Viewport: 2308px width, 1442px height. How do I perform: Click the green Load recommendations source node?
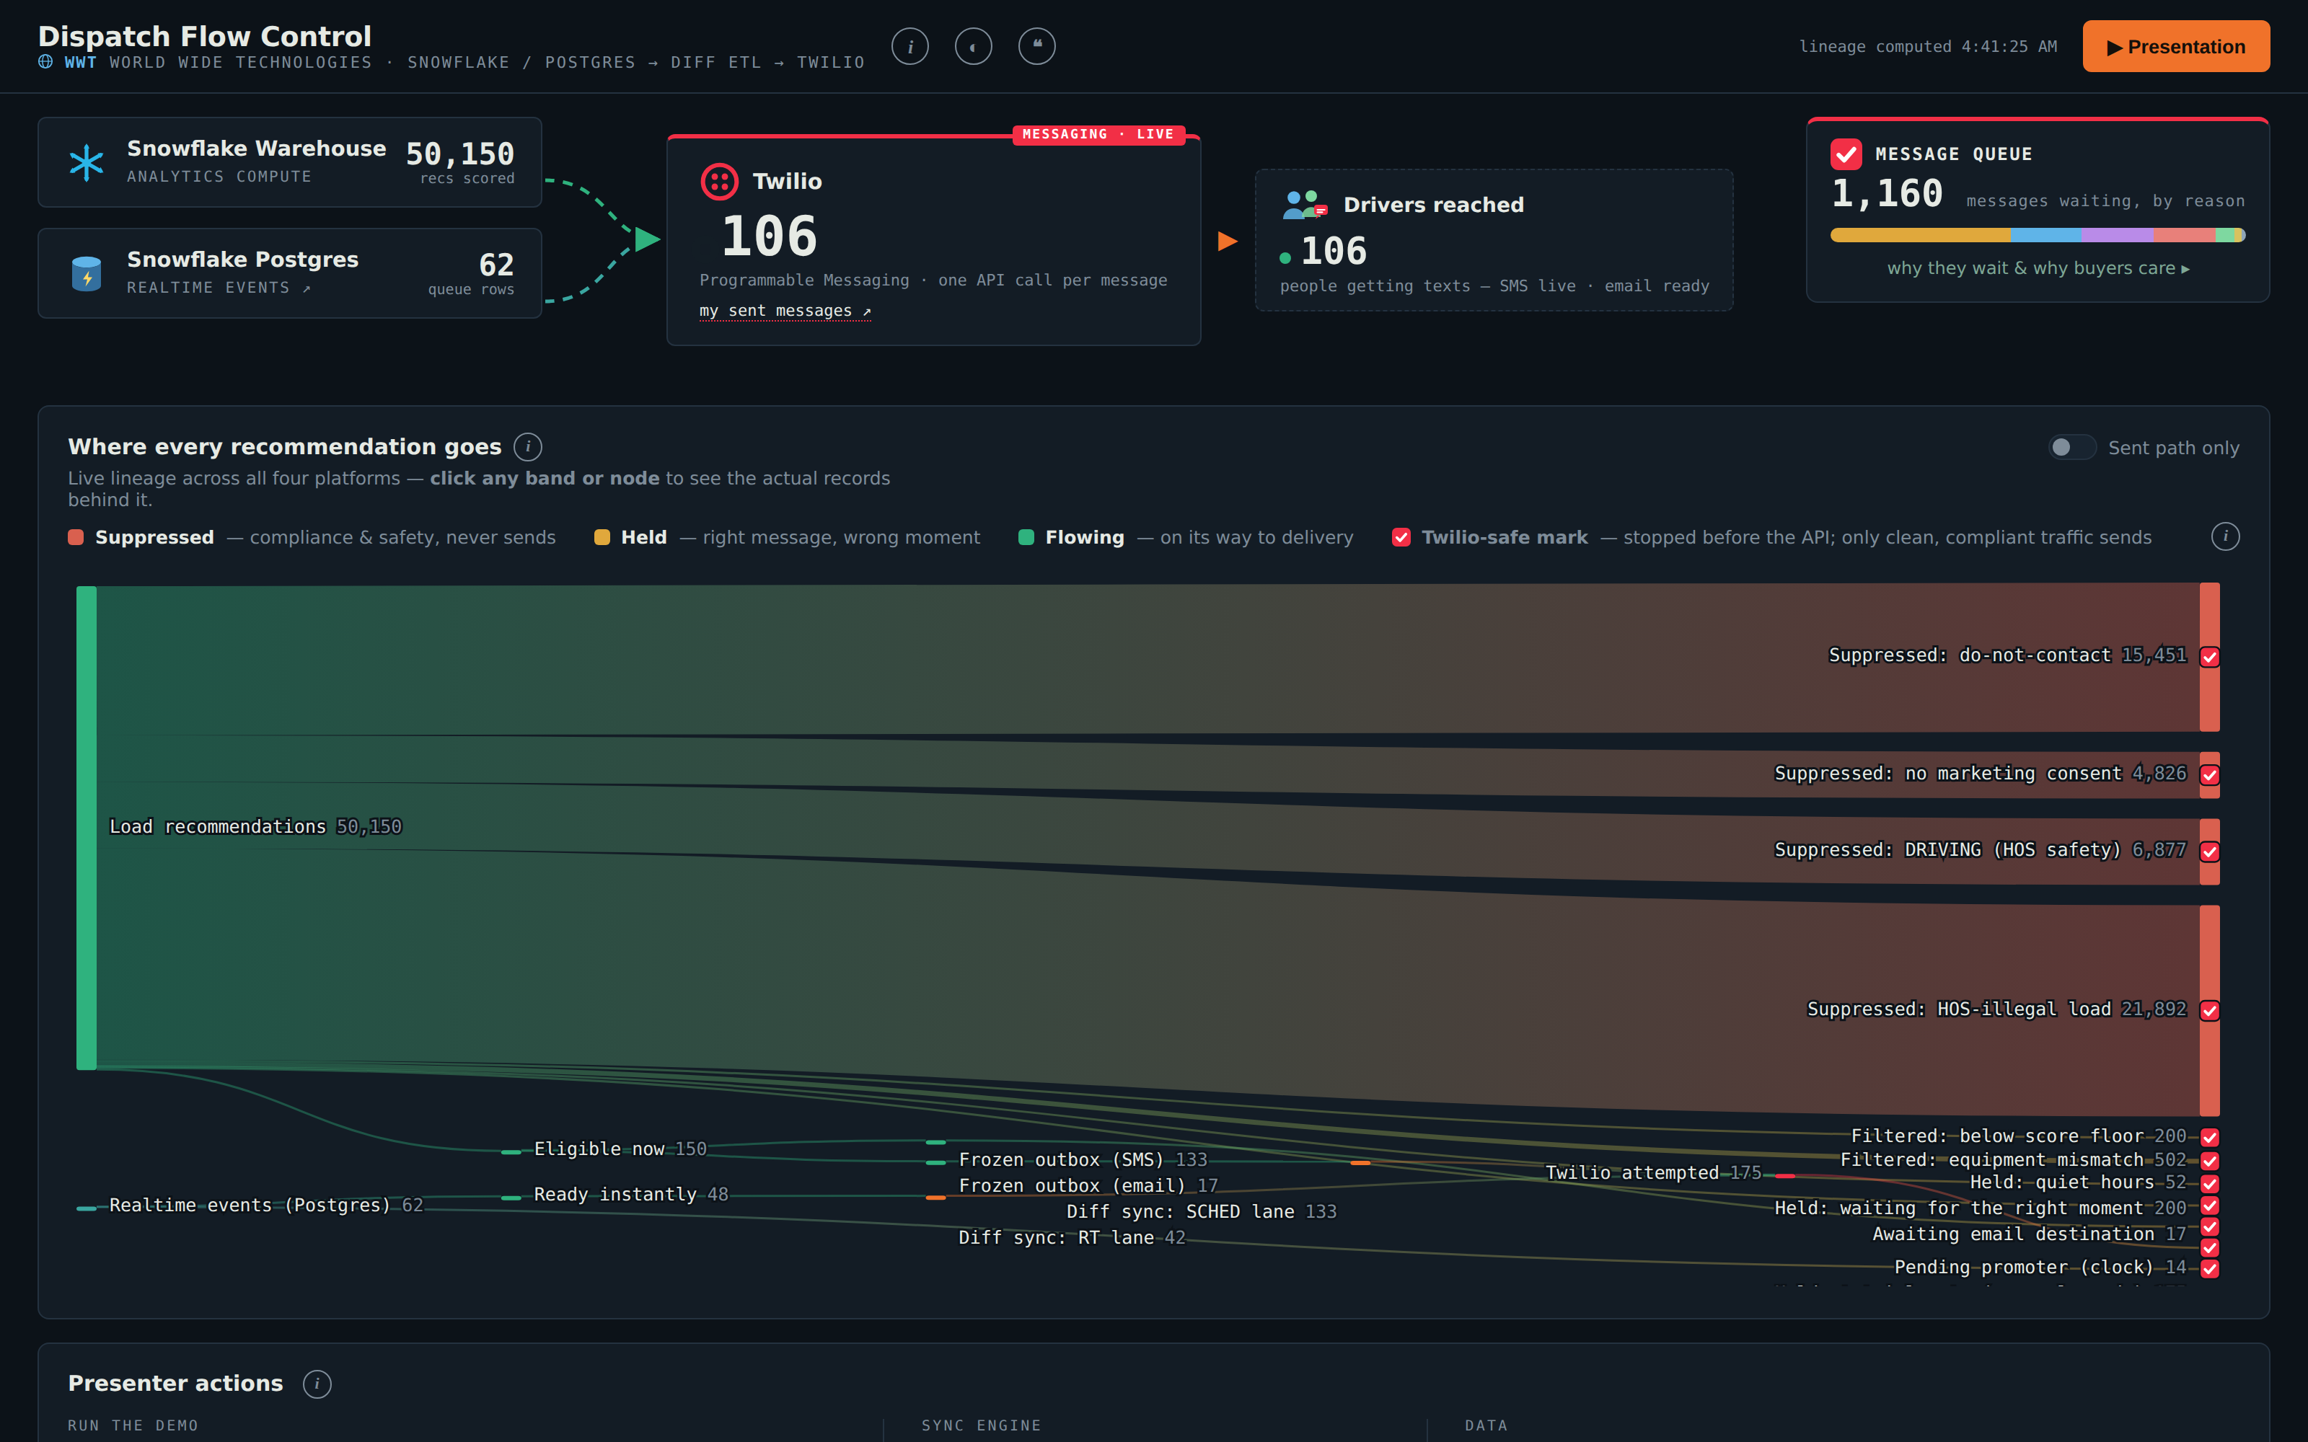point(86,828)
